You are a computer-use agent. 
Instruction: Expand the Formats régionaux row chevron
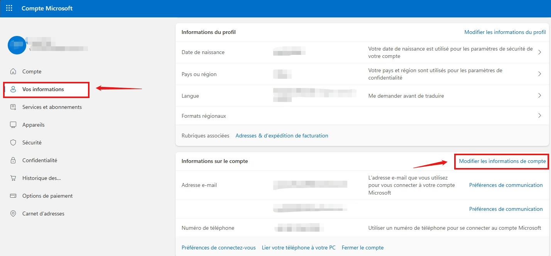540,115
